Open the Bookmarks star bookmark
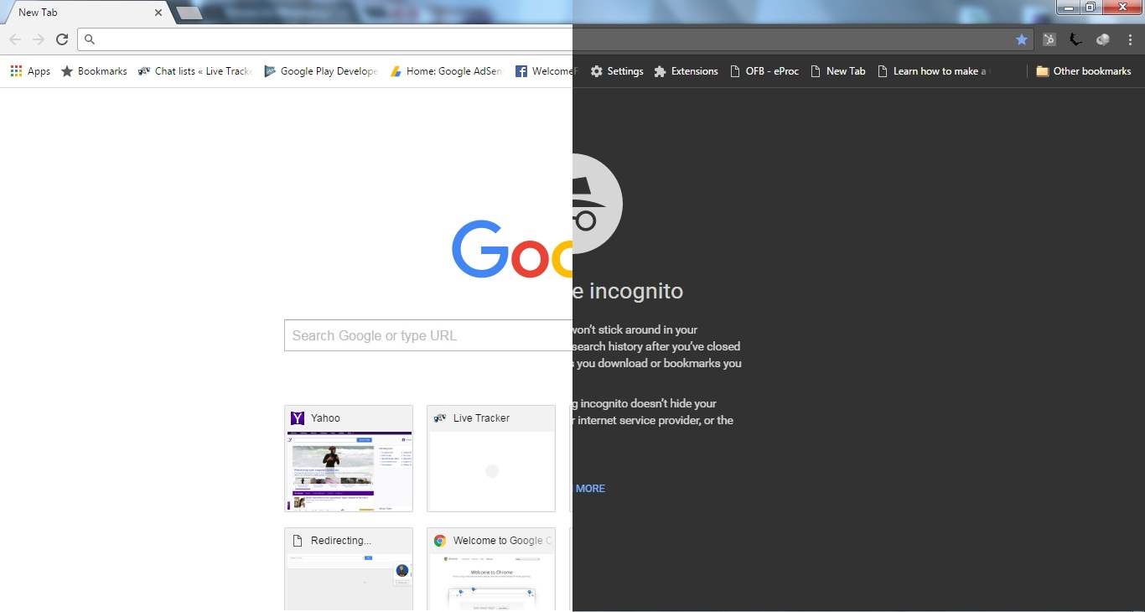Screen dimensions: 1145x612 pos(94,71)
